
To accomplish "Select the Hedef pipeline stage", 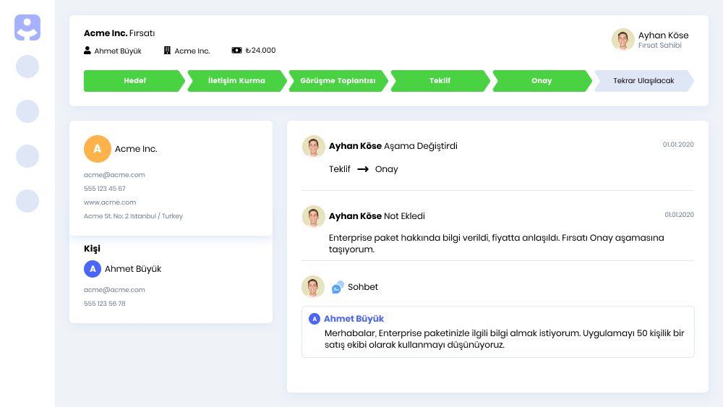I will pyautogui.click(x=134, y=81).
